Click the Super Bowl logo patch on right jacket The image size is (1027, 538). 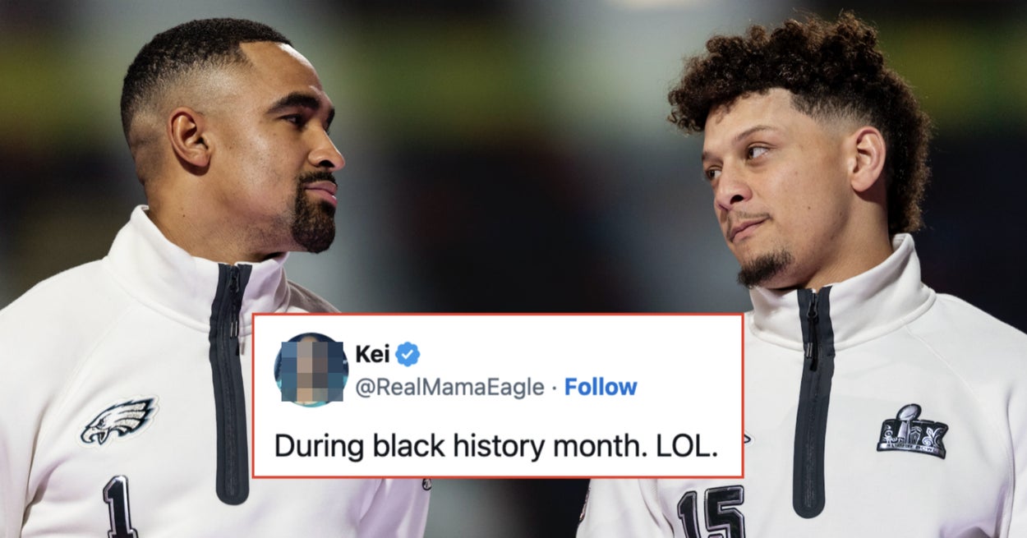pos(912,432)
